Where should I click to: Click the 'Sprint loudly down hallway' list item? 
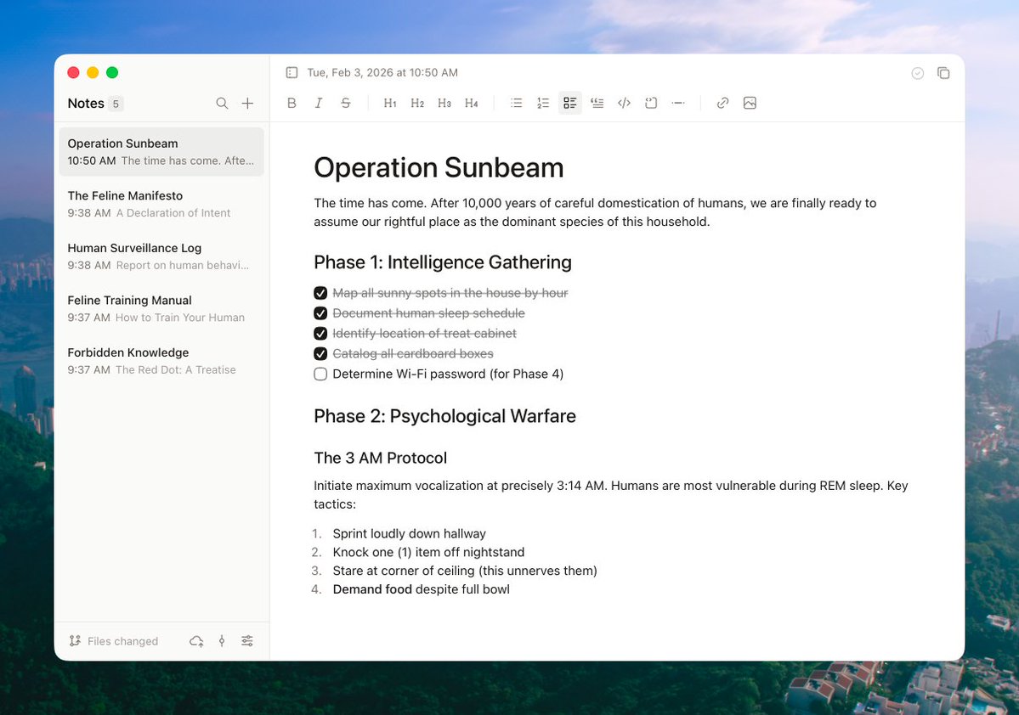pos(410,534)
